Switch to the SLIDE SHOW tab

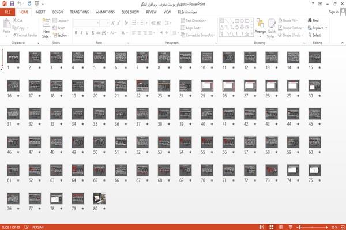130,12
